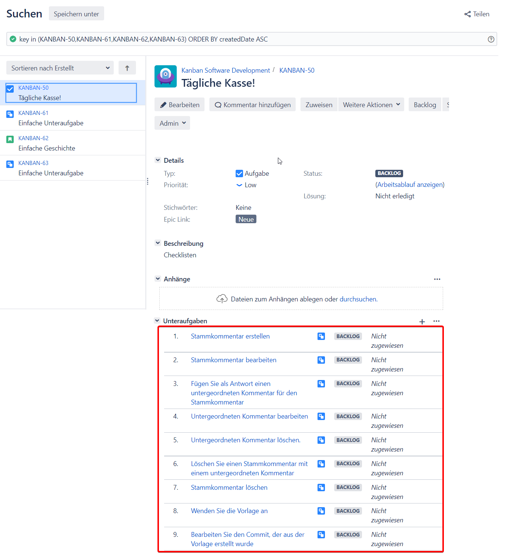This screenshot has width=505, height=555.
Task: Collapse the Details section
Action: [x=158, y=160]
